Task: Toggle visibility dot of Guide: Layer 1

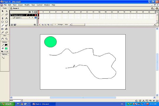Action: click(29, 15)
